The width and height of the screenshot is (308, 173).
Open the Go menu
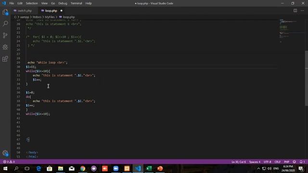(x=53, y=3)
